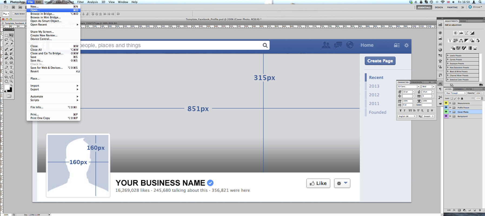Open the Filter menu
485x216 pixels.
tap(81, 2)
